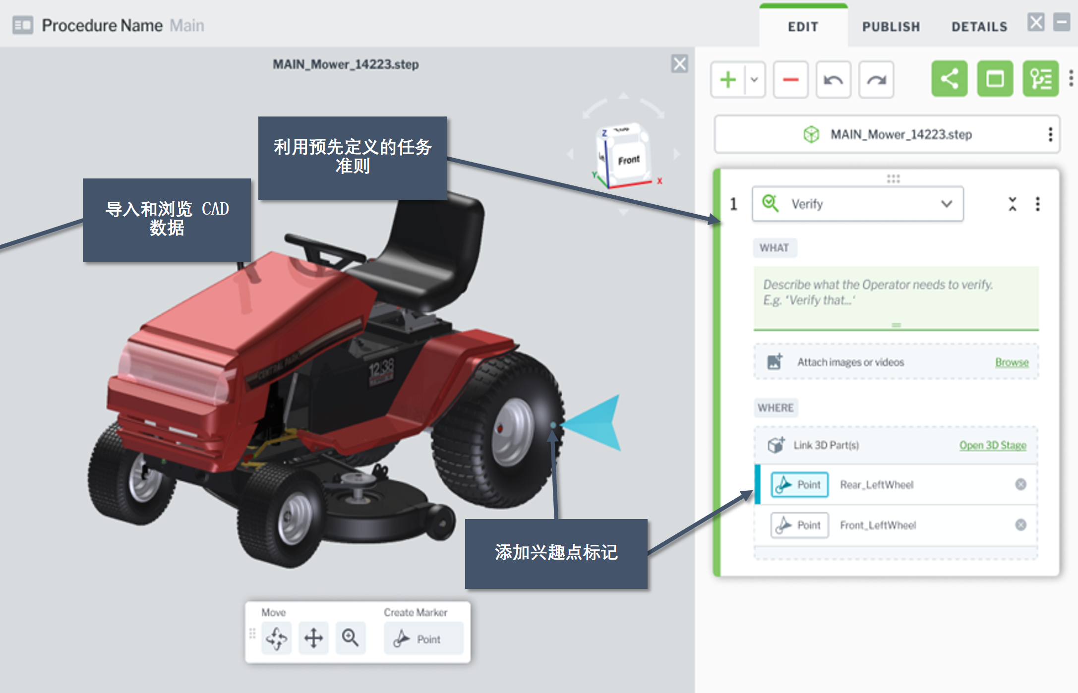Open the green step list view icon
The image size is (1078, 693).
pyautogui.click(x=1040, y=79)
